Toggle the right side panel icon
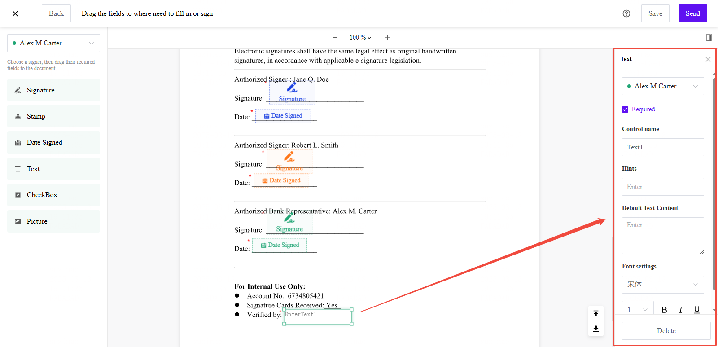 pos(709,38)
